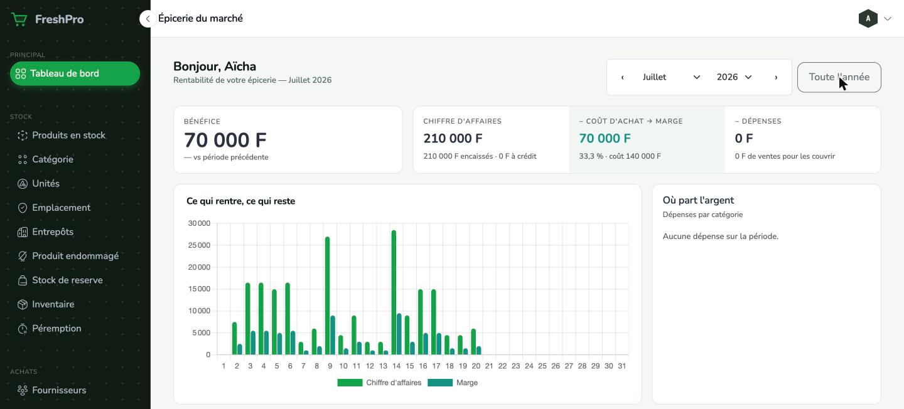Select the Chiffre d'affaires 210 000 F card

click(x=491, y=139)
